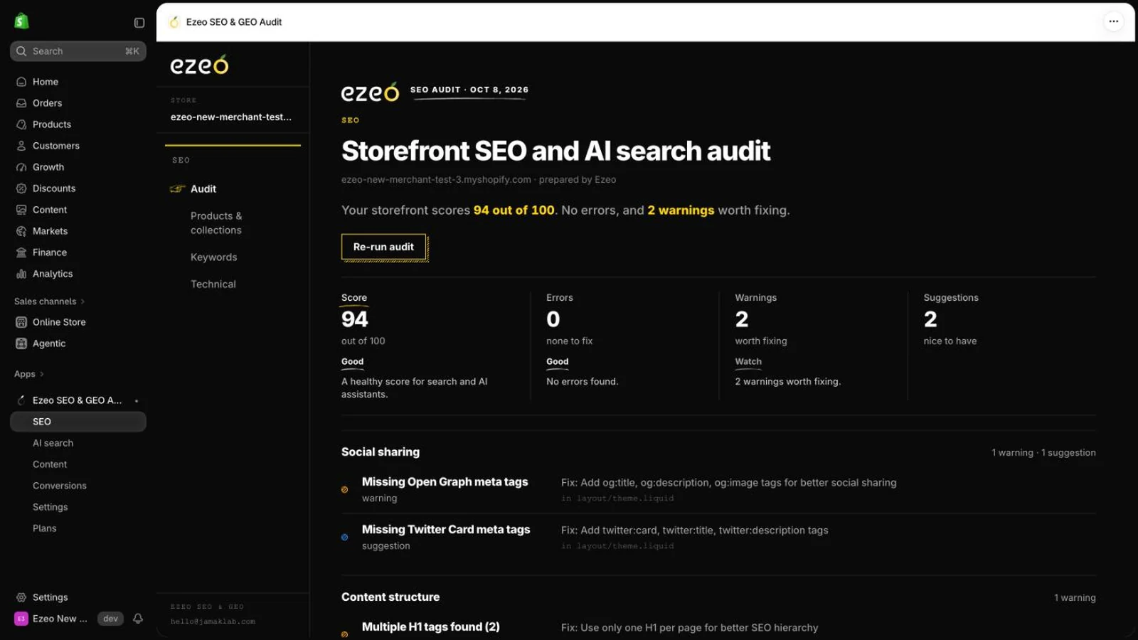
Task: Click Multiple H1 tags found (2)
Action: [x=431, y=627]
